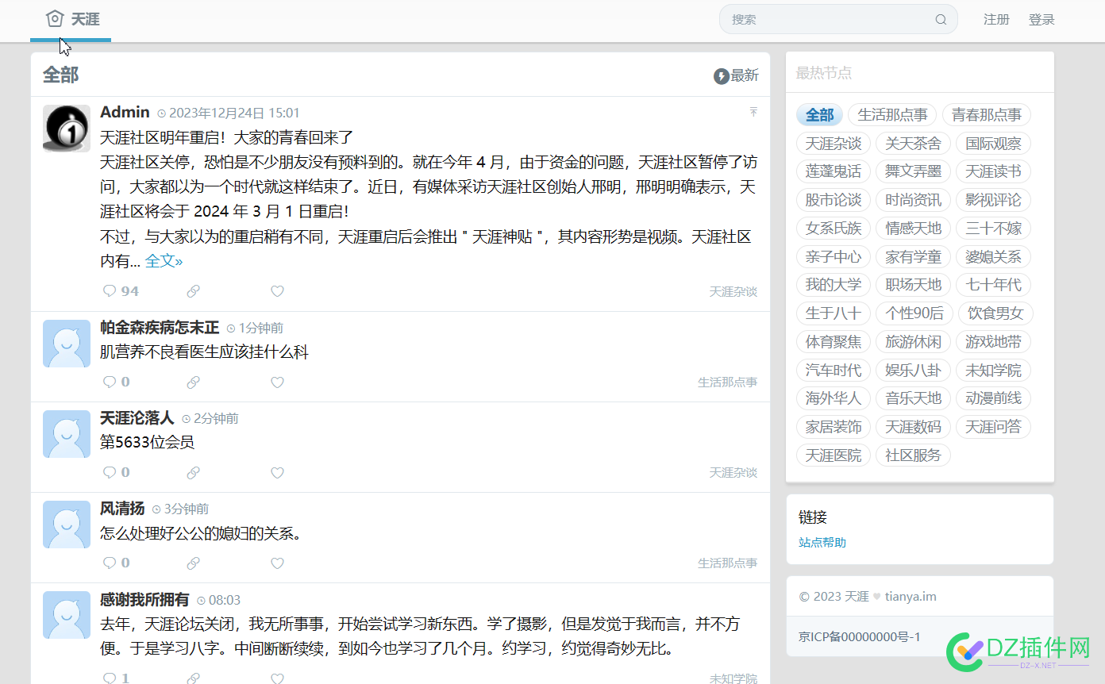Click 注册 register link
The image size is (1105, 684).
(996, 20)
